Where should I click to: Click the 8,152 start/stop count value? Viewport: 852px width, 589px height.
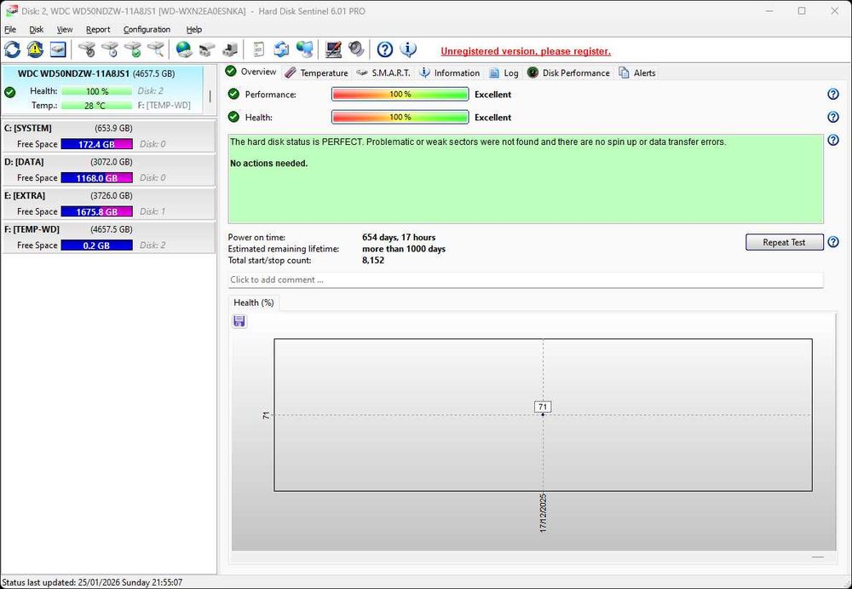tap(373, 260)
